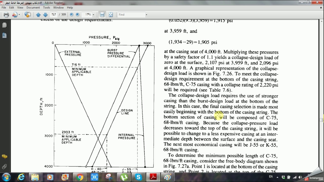Viewport: 324px width, 182px height.
Task: Open the zoom percentage dropdown
Action: tap(93, 15)
